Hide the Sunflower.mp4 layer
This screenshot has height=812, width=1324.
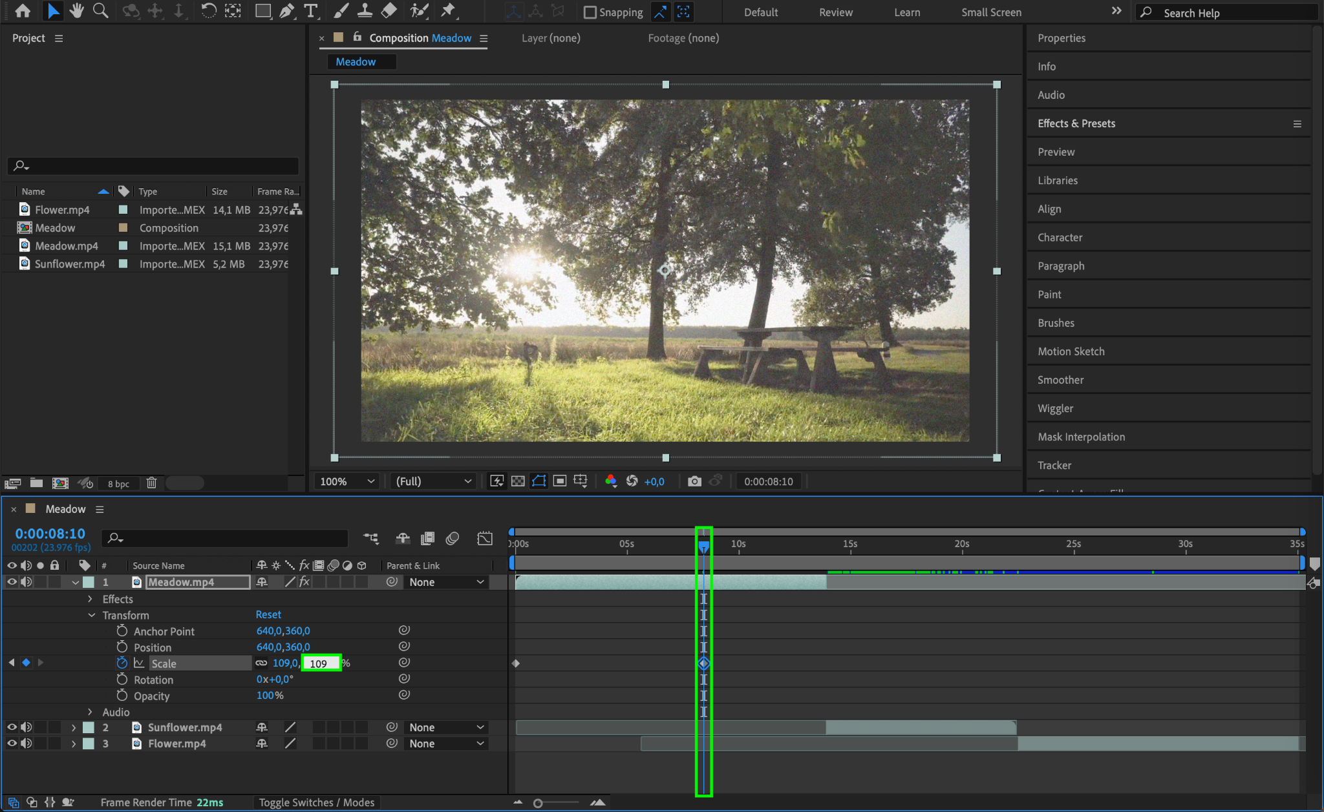tap(12, 727)
